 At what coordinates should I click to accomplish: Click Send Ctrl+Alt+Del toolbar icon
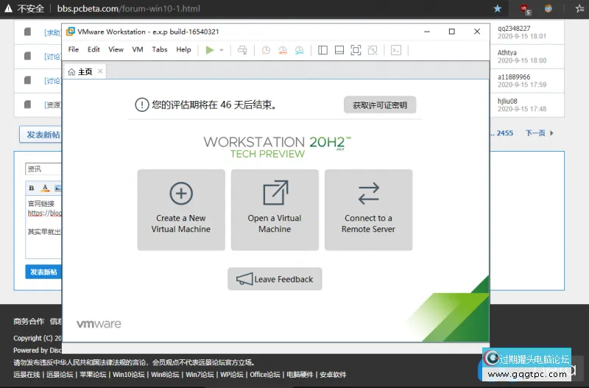click(241, 50)
